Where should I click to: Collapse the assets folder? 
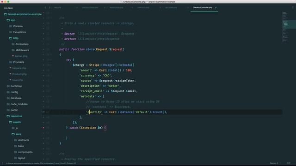coord(15,122)
